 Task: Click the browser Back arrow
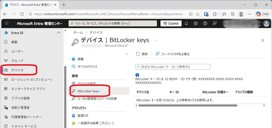5,14
